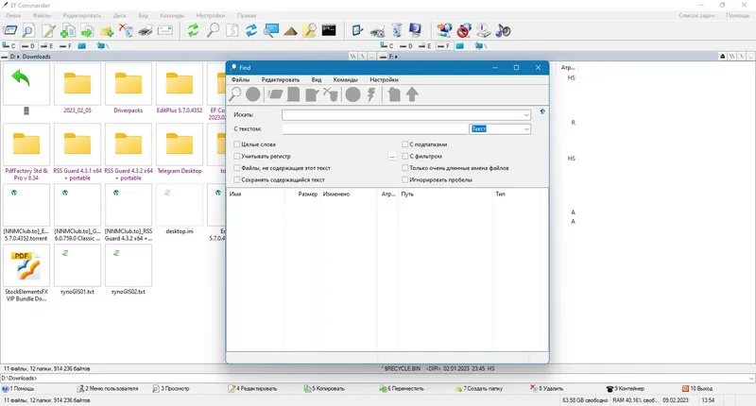Click the gray up arrow in Find toolbar
The image size is (756, 406).
pos(412,94)
